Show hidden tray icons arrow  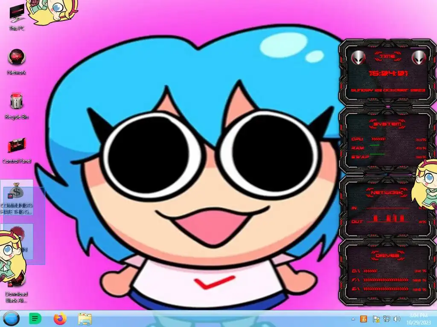pos(353,319)
